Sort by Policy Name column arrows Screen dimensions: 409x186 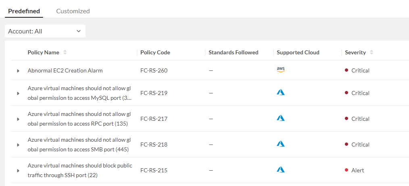(x=65, y=52)
